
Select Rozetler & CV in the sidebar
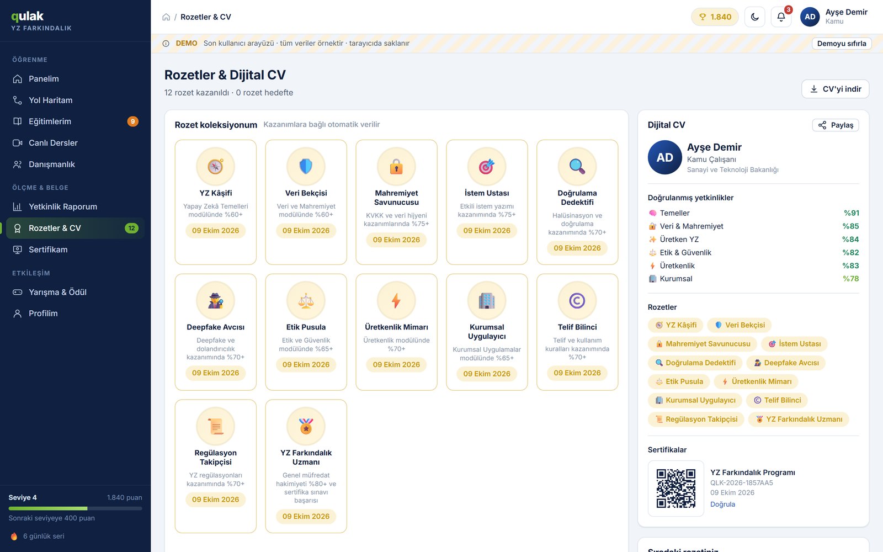tap(75, 228)
